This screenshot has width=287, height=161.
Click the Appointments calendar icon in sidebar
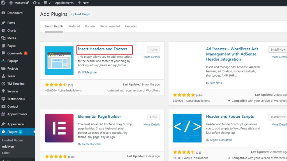click(3, 114)
